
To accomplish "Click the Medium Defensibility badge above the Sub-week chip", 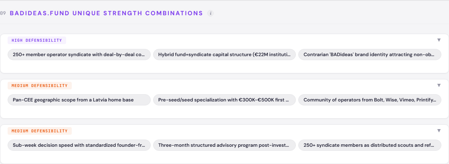I will pyautogui.click(x=40, y=131).
